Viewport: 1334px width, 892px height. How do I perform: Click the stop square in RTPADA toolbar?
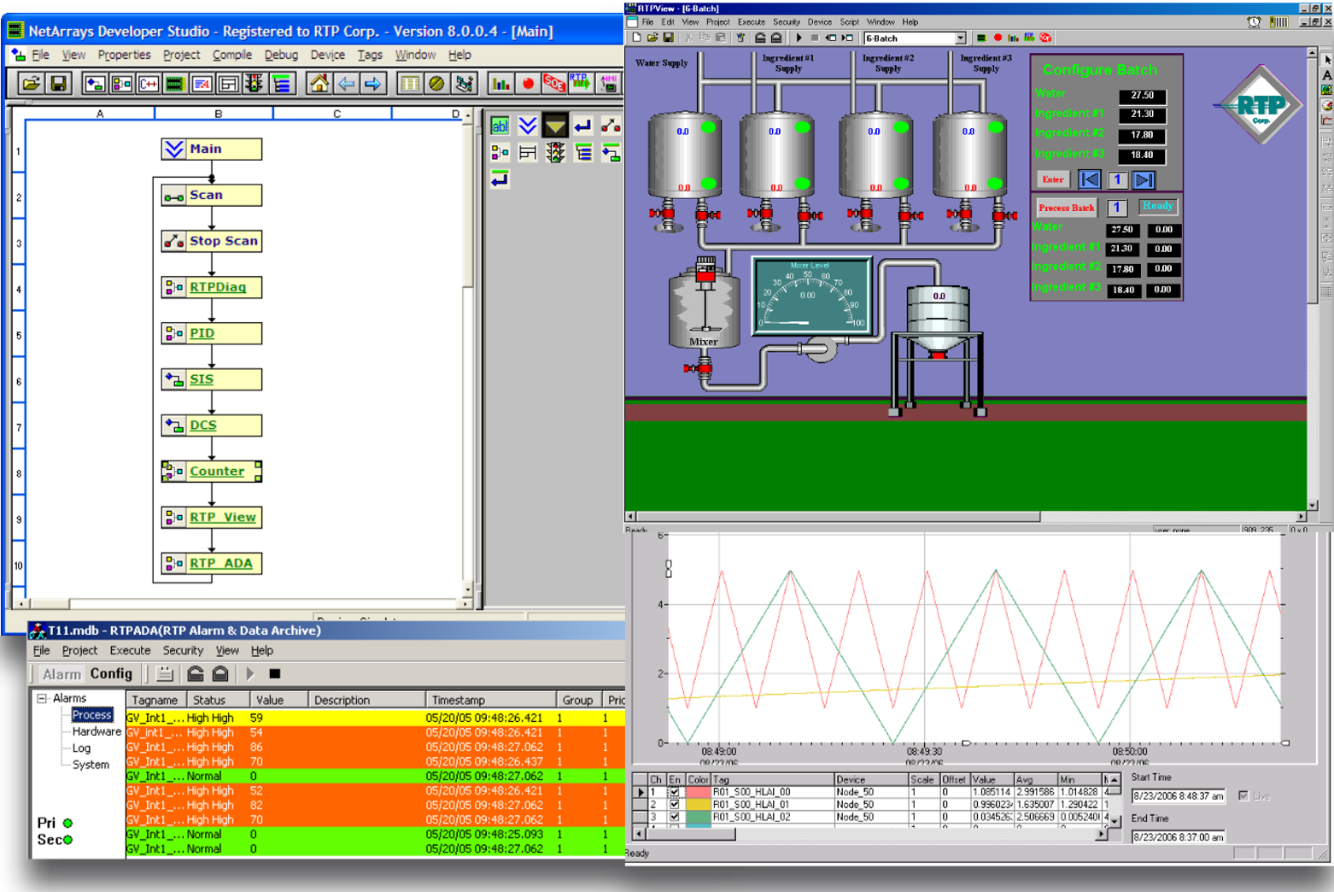pyautogui.click(x=274, y=674)
